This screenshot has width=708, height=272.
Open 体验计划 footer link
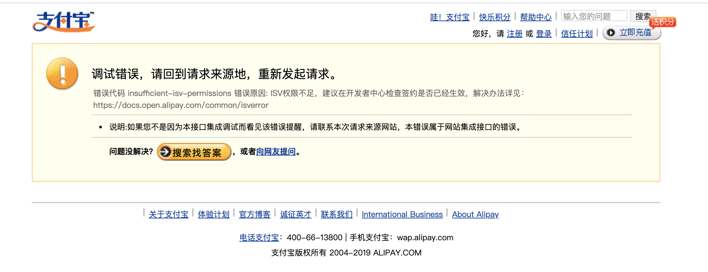(x=213, y=214)
